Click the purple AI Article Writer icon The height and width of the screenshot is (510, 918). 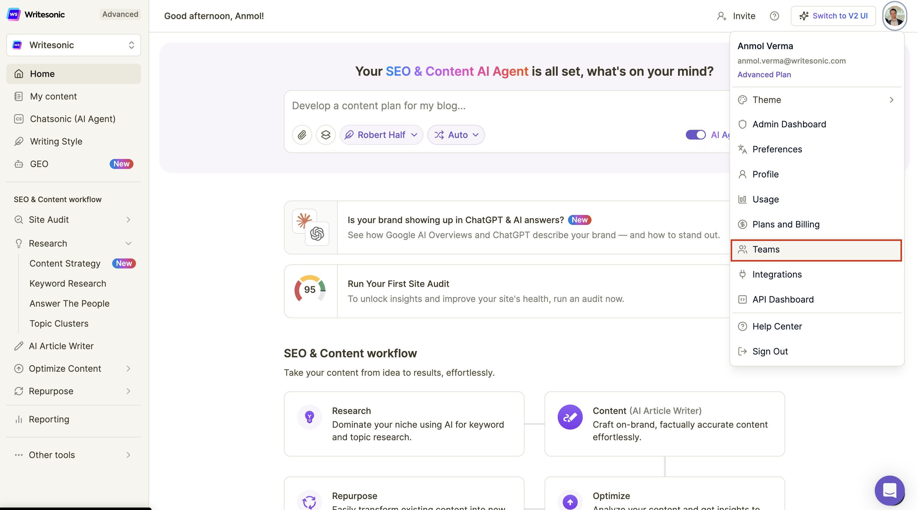coord(570,417)
